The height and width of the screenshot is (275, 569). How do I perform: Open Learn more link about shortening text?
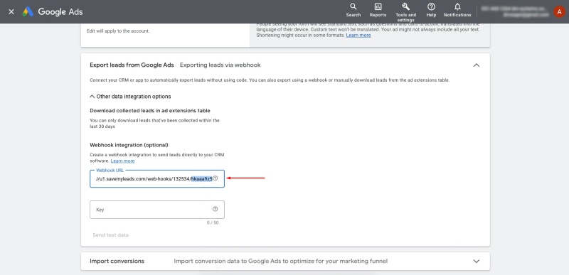(x=358, y=35)
